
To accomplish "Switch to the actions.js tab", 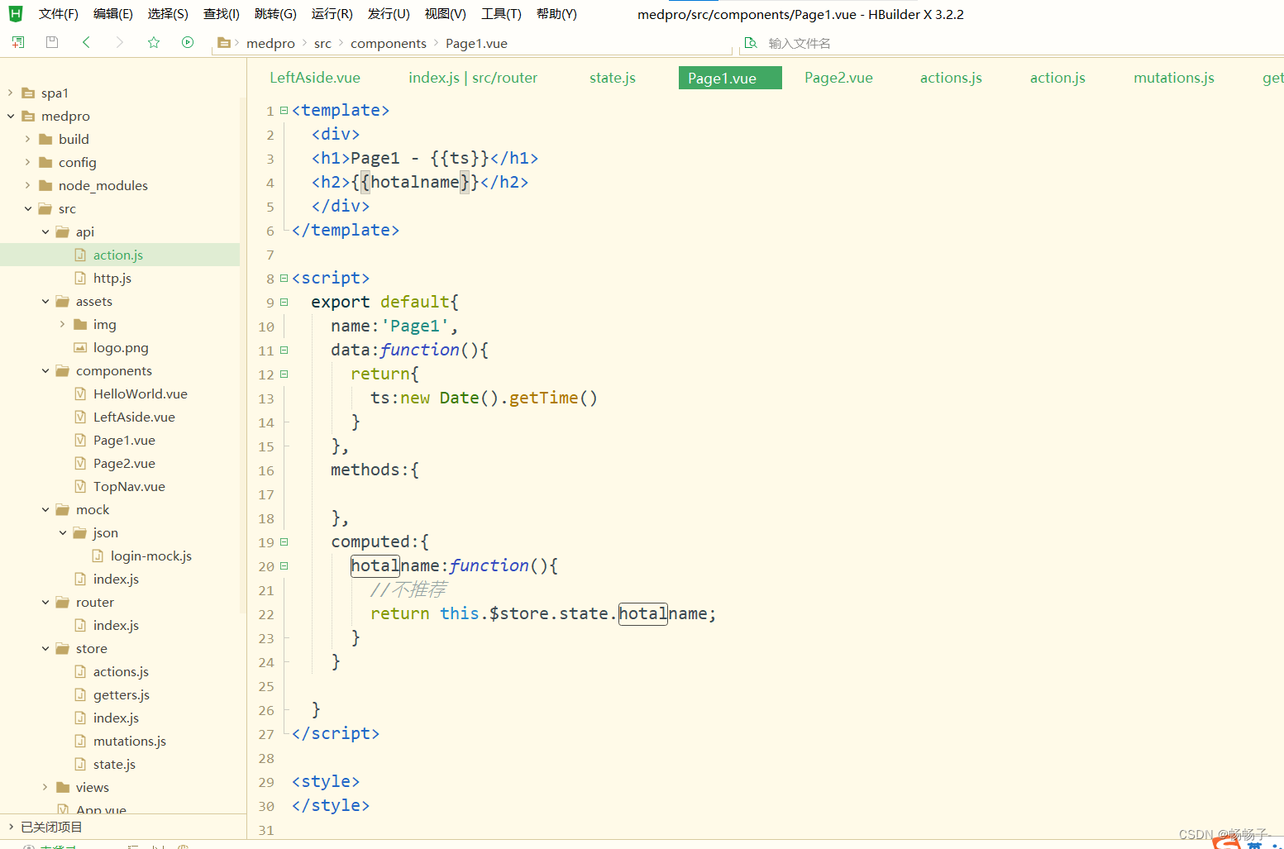I will click(x=951, y=78).
